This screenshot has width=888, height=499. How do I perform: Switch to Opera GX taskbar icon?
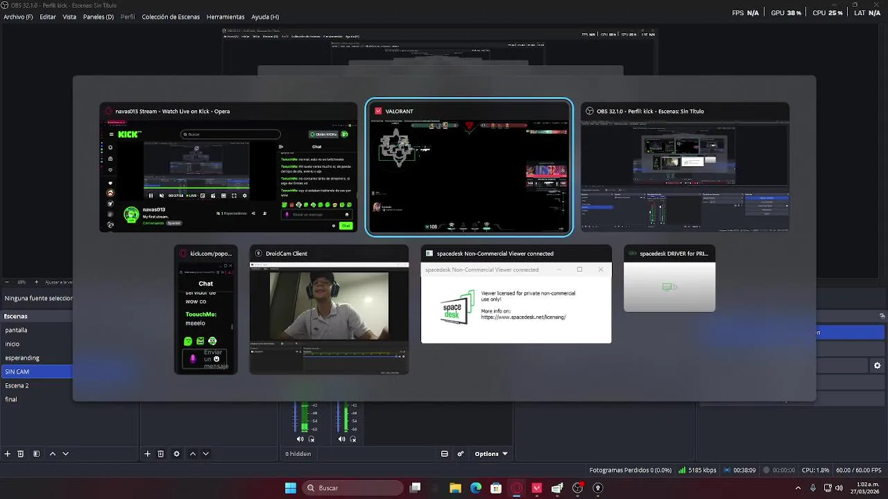pos(516,488)
